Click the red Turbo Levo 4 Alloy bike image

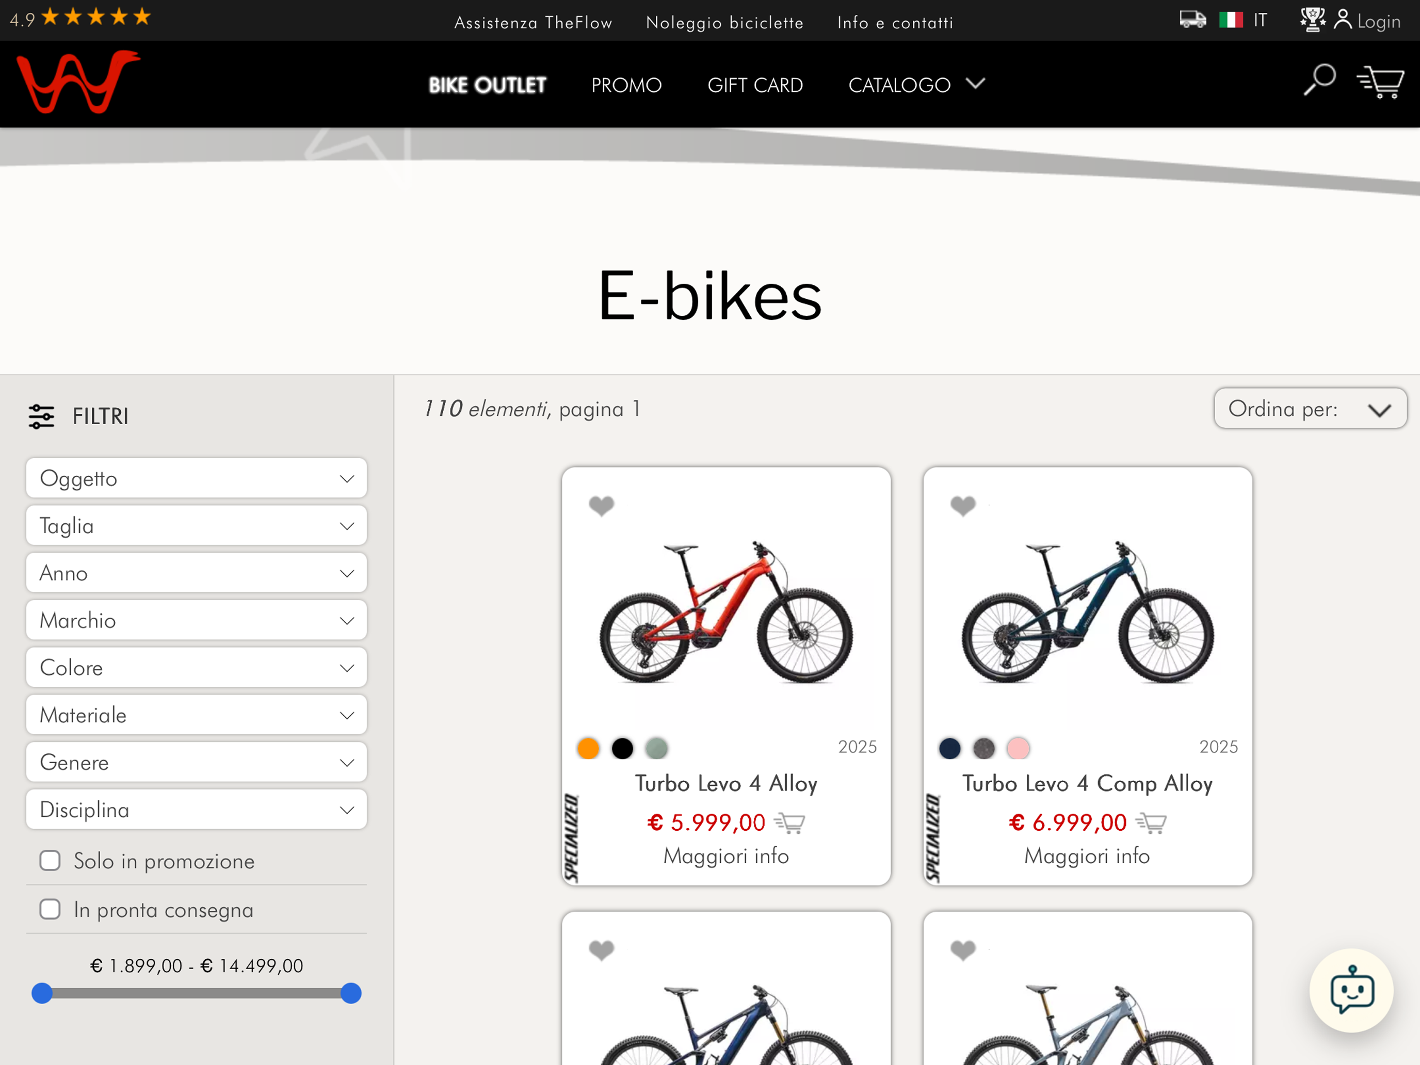(726, 612)
